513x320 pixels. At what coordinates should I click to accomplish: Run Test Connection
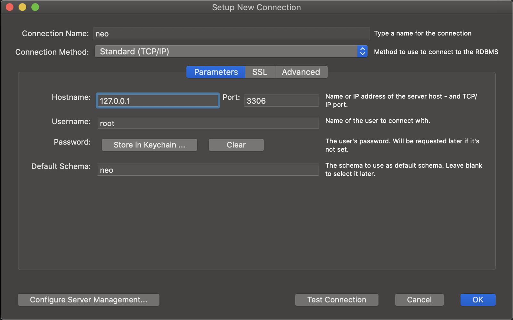tap(337, 300)
